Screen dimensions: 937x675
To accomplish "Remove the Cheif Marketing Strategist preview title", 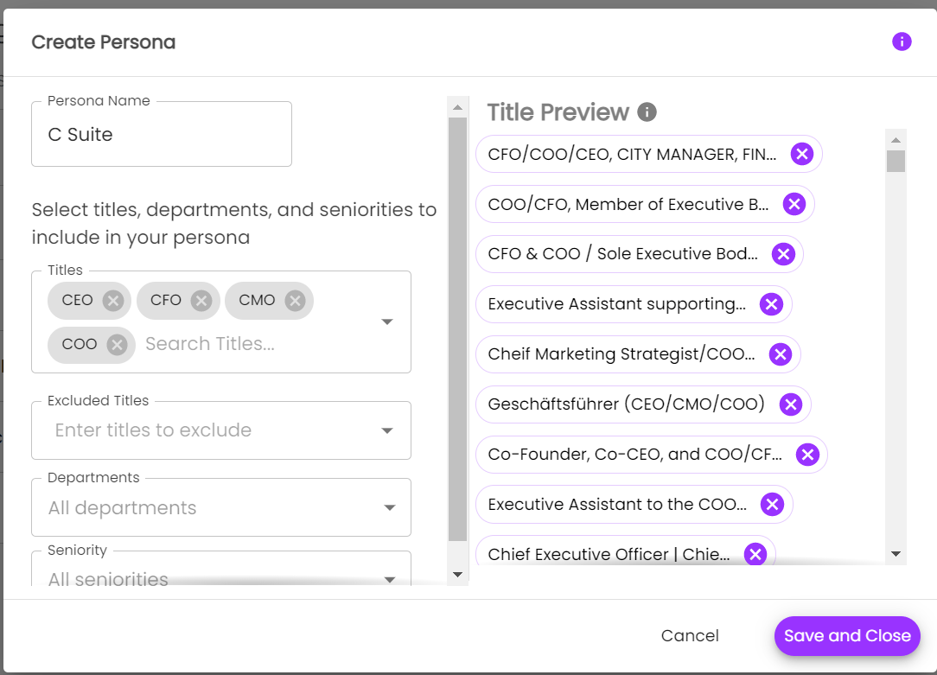I will [779, 354].
